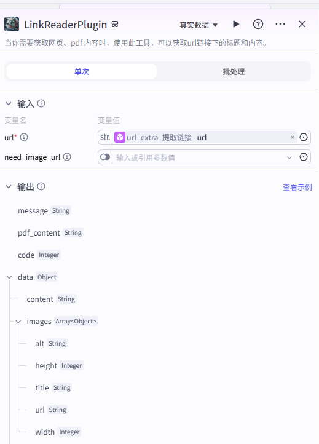Collapse the data Object node

point(9,277)
